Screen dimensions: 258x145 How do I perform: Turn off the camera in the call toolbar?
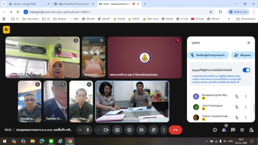tap(105, 130)
